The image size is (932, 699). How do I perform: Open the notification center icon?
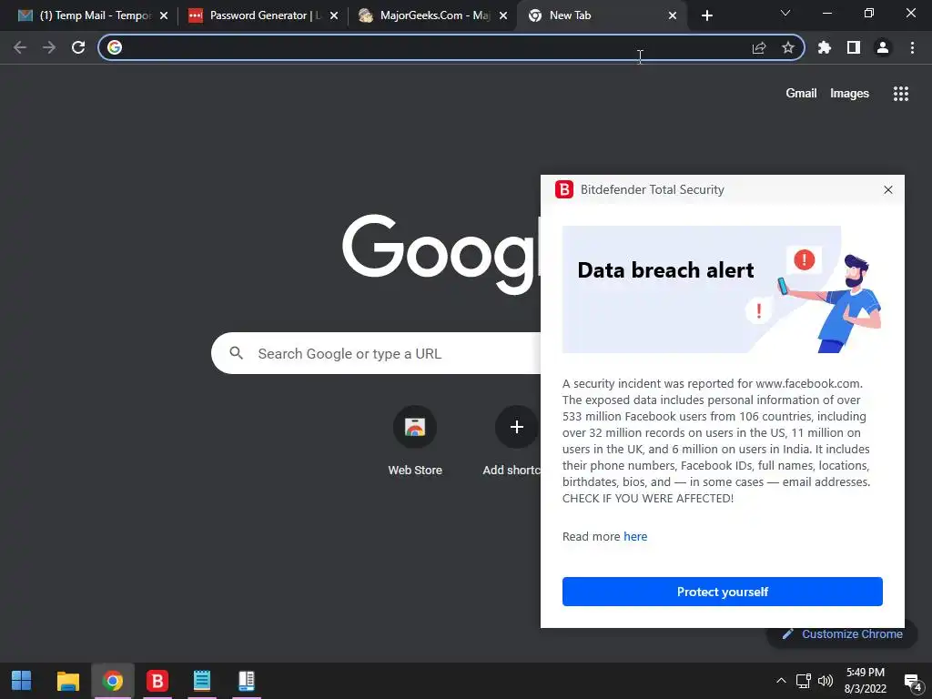912,681
